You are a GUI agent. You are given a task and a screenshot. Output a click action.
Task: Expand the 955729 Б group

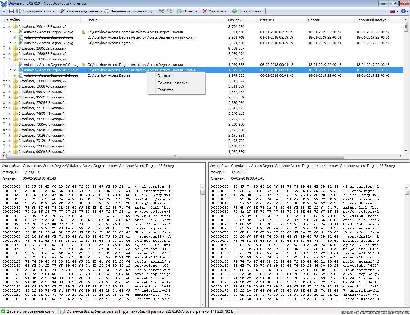click(x=4, y=92)
